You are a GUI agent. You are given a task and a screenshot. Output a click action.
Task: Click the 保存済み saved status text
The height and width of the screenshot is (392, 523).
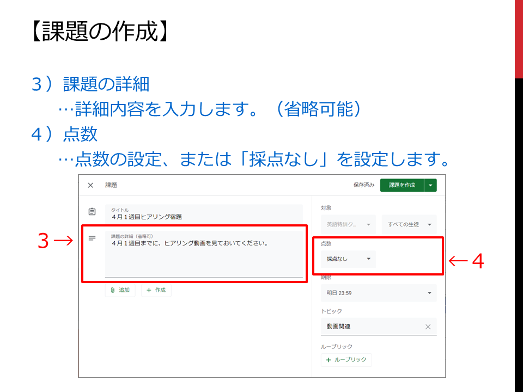click(x=364, y=185)
